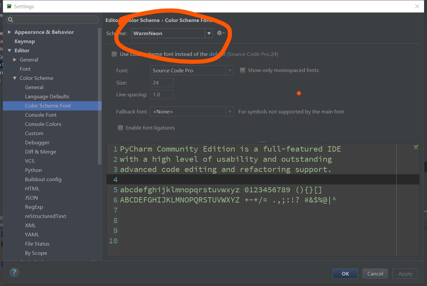Open File Status color page

click(x=37, y=244)
